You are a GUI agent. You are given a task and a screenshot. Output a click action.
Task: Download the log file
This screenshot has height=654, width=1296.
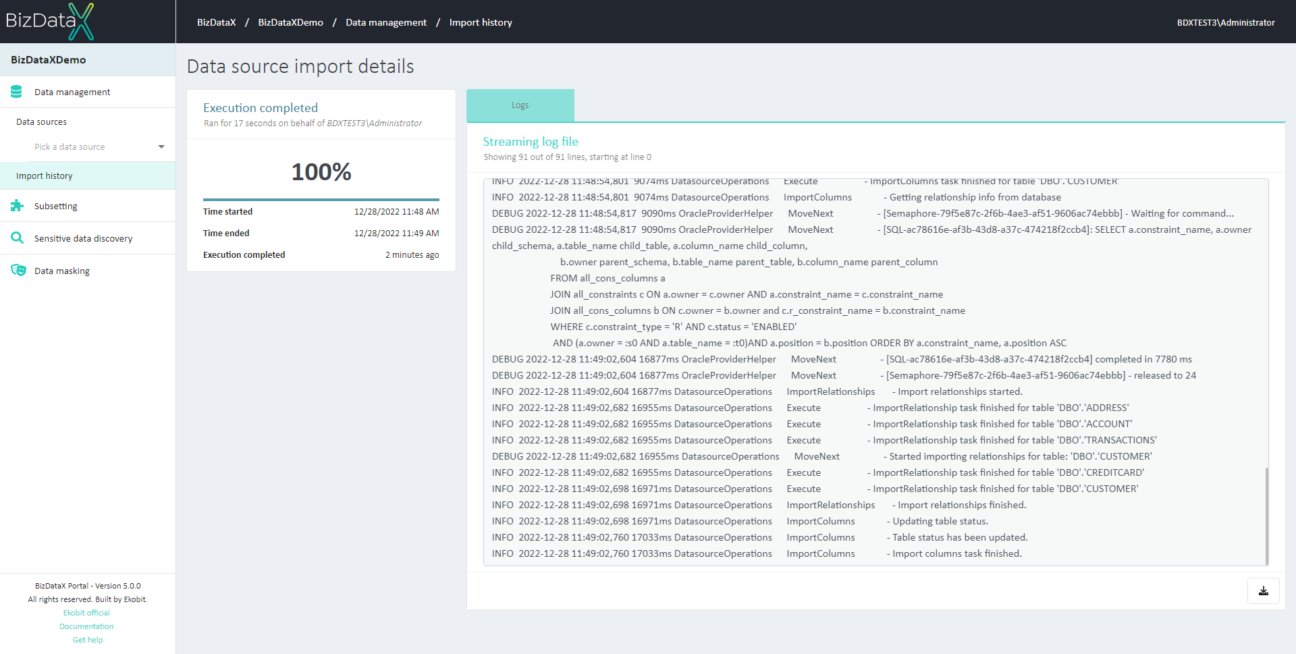[x=1263, y=591]
